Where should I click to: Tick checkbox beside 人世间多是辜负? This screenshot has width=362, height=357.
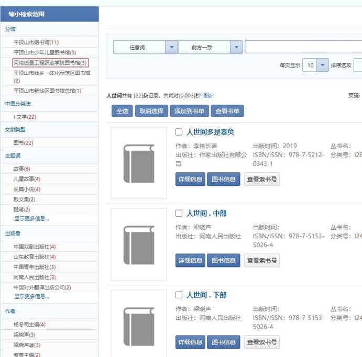pos(179,132)
